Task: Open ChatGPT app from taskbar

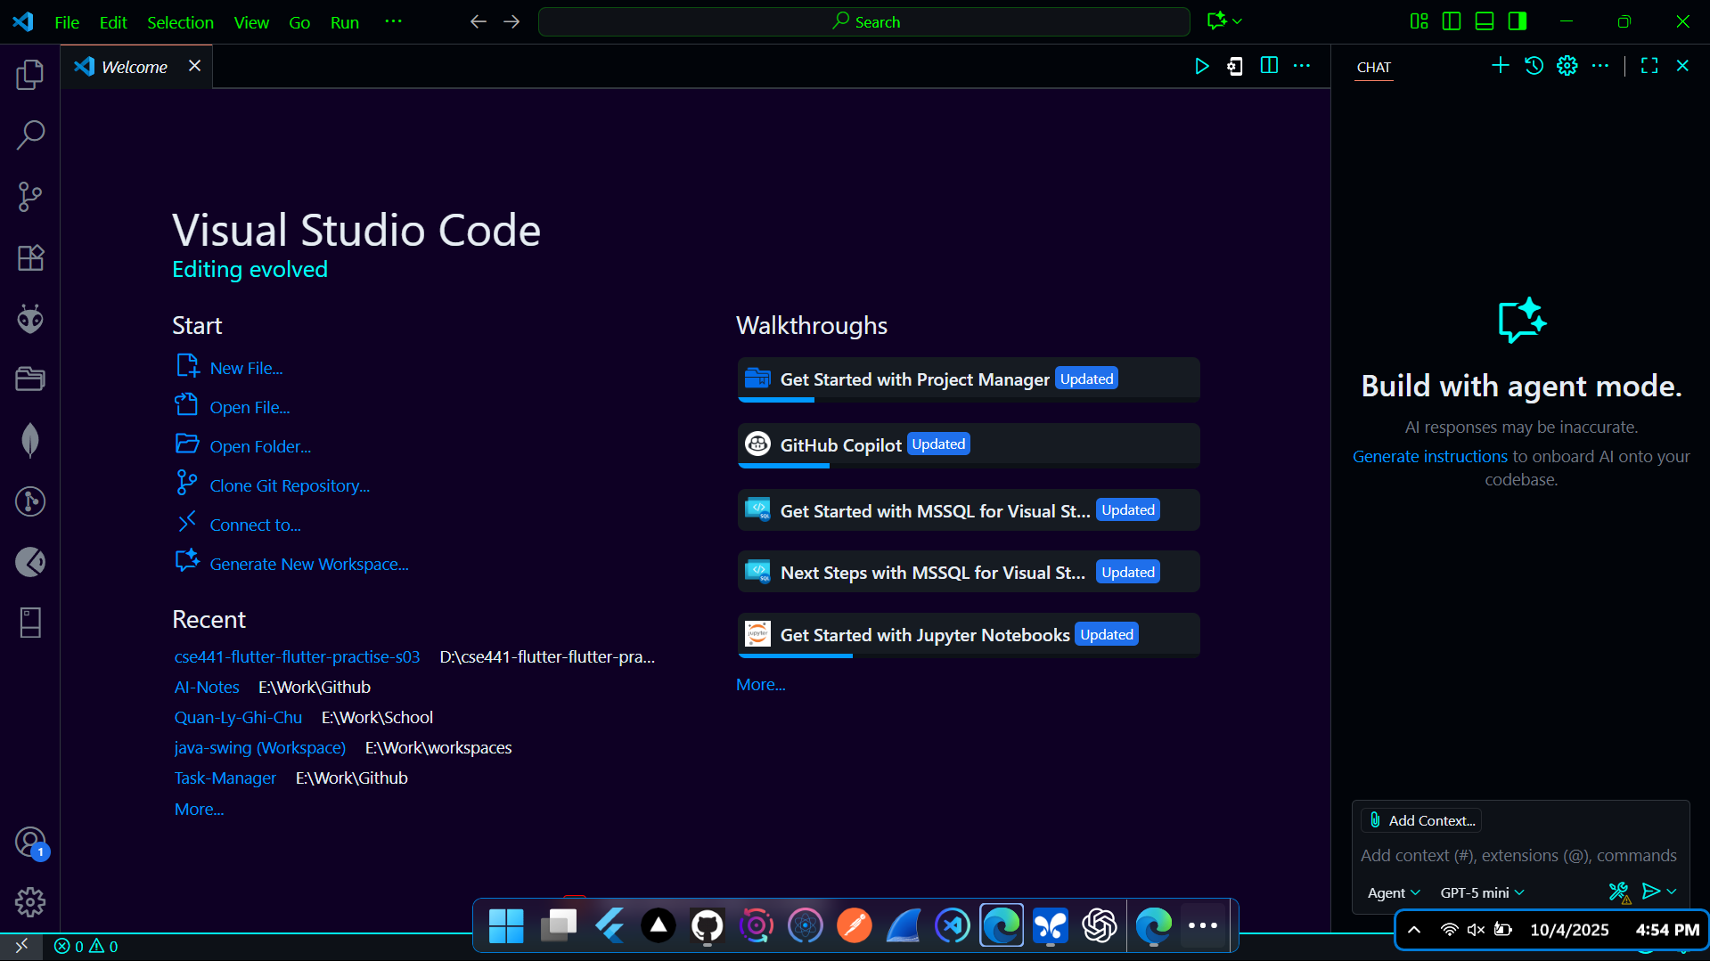Action: [x=1100, y=926]
